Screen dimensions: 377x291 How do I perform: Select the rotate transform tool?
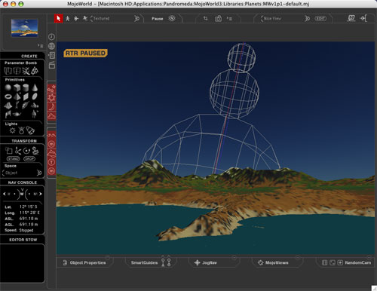[26, 151]
